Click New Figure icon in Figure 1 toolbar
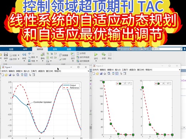This screenshot has height=139, width=186. pos(3,75)
